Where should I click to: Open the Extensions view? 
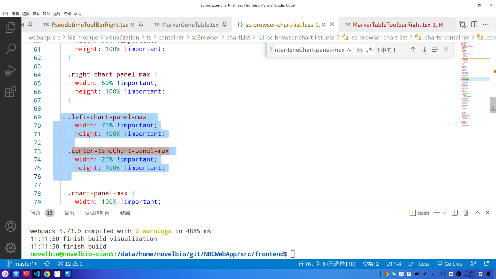pyautogui.click(x=11, y=92)
